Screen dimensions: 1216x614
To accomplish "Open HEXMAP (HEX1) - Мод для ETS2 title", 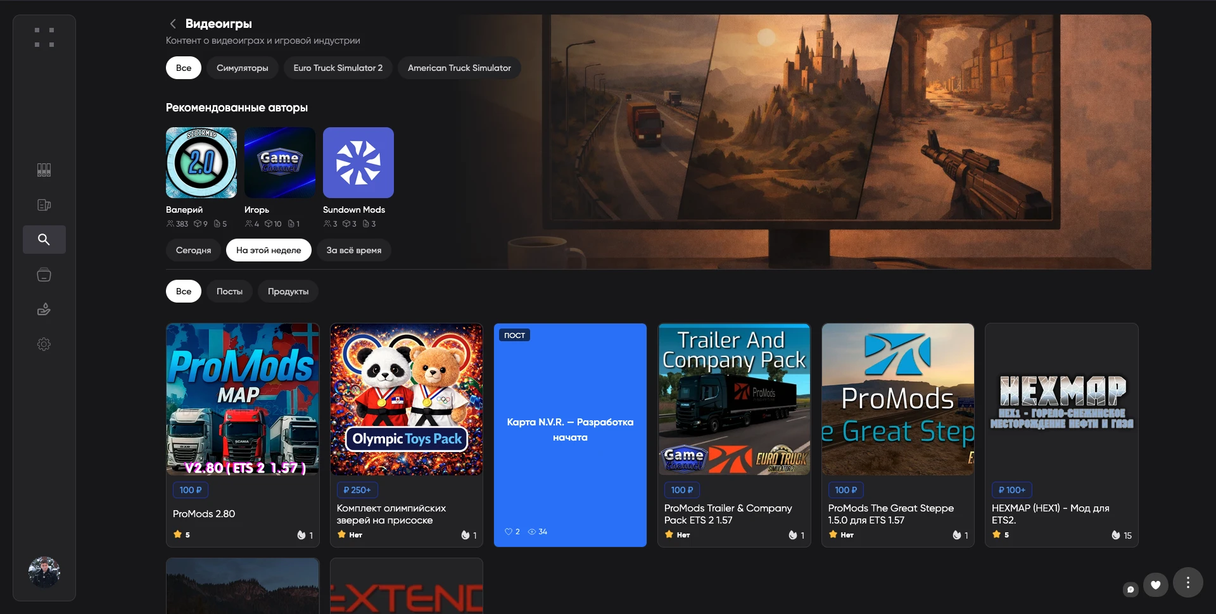I will pyautogui.click(x=1051, y=514).
